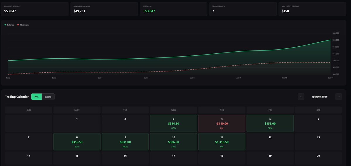Click the MON column header
Viewport: 351px width, 166px height.
[77, 110]
